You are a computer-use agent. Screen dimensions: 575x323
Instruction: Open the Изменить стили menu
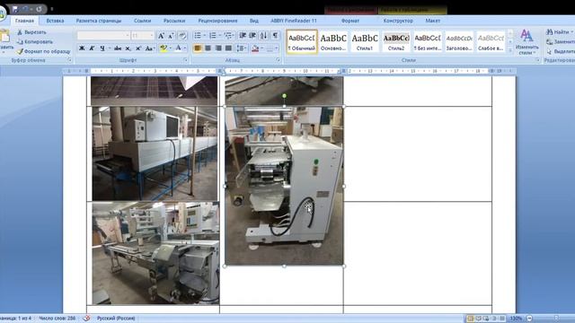click(x=526, y=42)
